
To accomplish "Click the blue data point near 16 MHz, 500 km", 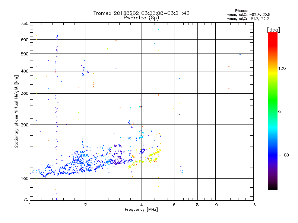I will click(x=240, y=54).
